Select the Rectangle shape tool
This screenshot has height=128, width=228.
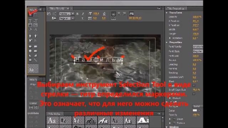pos(30,47)
